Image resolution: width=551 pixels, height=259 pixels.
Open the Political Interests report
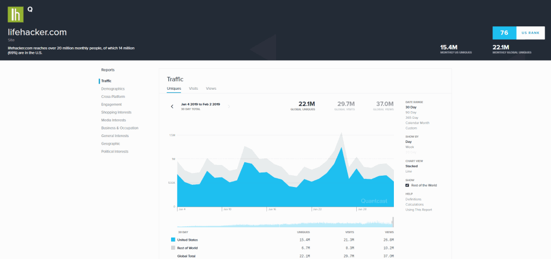point(115,152)
